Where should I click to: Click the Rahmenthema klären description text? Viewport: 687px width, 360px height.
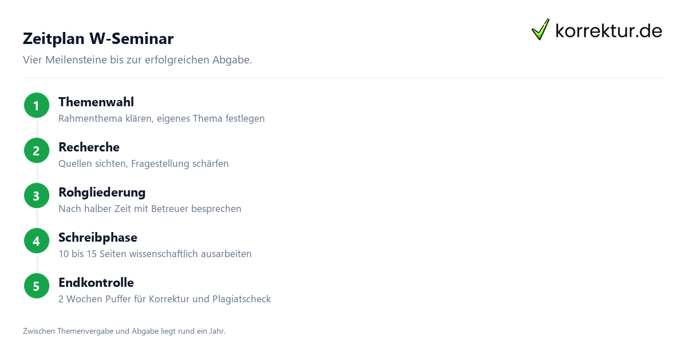pyautogui.click(x=161, y=119)
